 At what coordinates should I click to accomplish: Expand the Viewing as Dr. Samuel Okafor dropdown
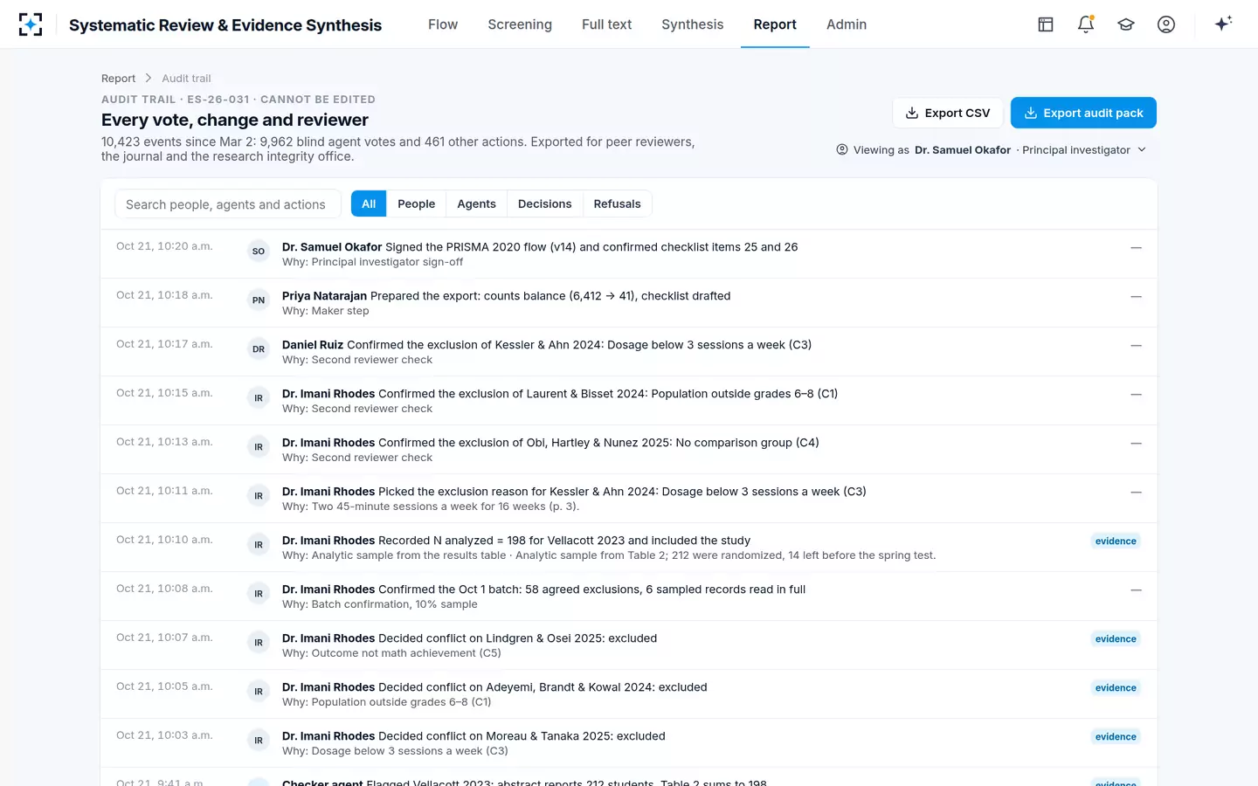[992, 150]
